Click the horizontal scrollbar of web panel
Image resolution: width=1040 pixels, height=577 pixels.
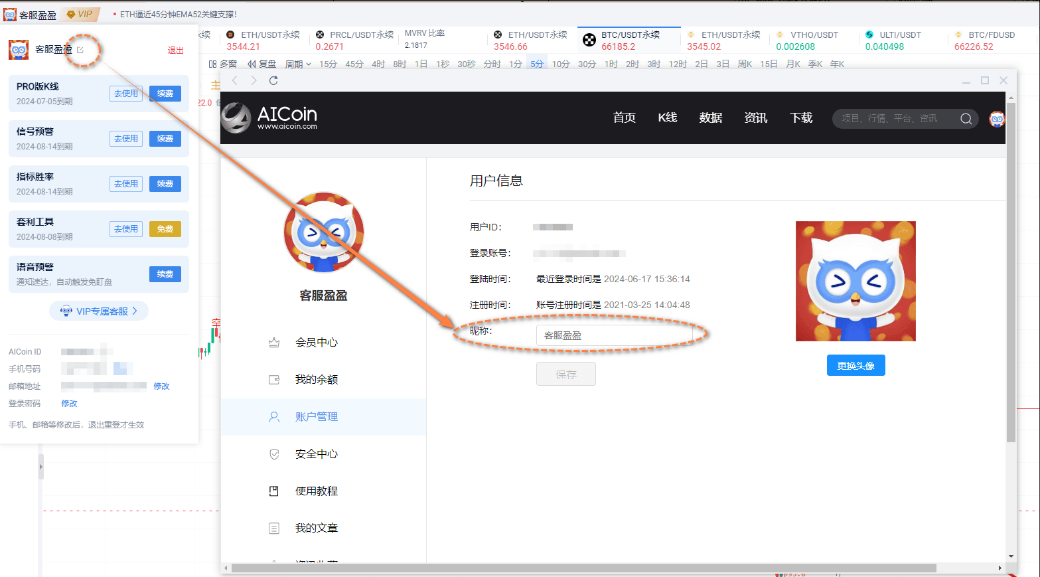point(584,568)
